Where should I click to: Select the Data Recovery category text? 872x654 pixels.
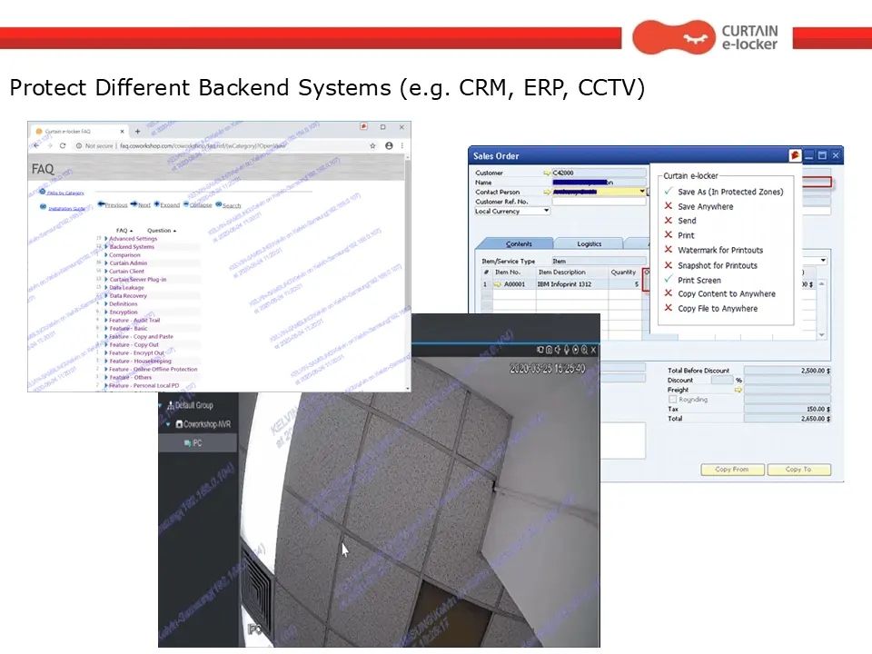pyautogui.click(x=128, y=296)
